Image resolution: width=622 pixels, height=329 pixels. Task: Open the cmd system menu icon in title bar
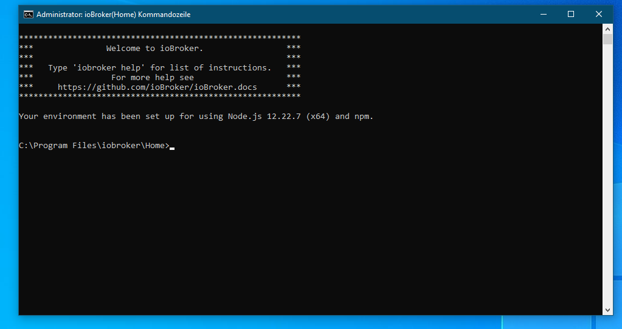point(28,15)
